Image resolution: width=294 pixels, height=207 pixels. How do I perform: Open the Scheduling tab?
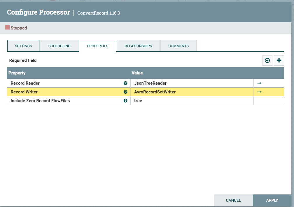pyautogui.click(x=59, y=46)
